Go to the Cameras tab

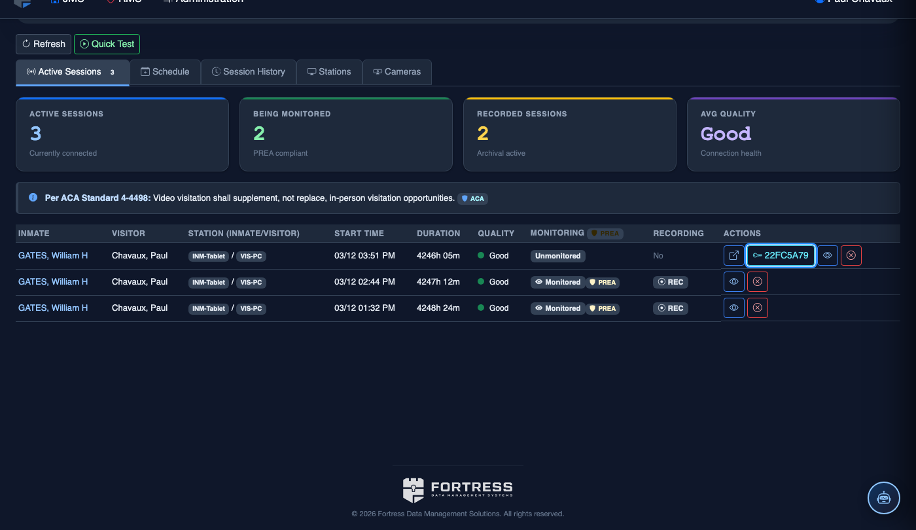click(397, 72)
